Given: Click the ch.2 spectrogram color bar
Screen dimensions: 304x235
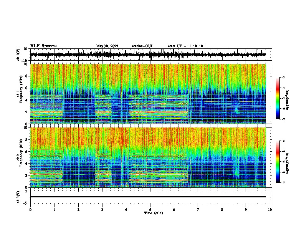Looking at the screenshot, I should [x=278, y=162].
